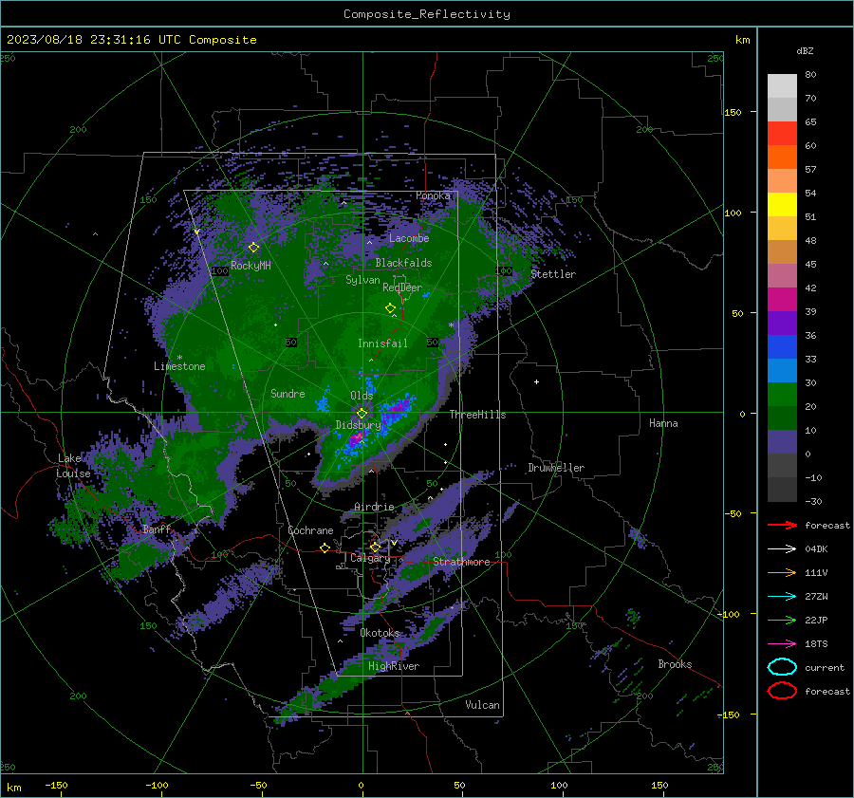Image resolution: width=854 pixels, height=798 pixels.
Task: Click the Banff town label
Action: click(157, 529)
